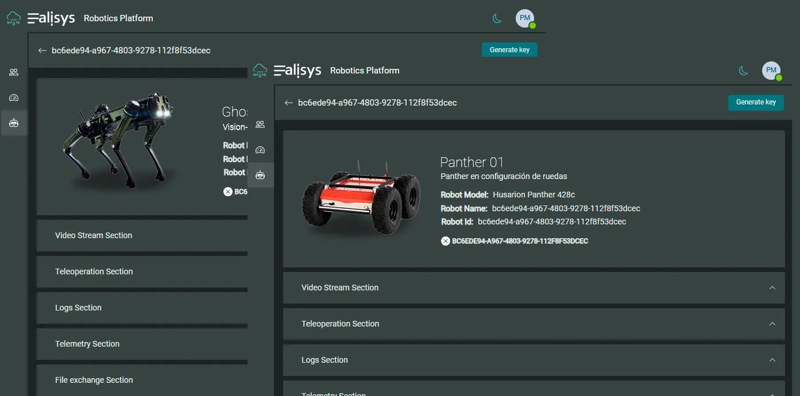
Task: Click the Panther robot image
Action: tap(361, 198)
